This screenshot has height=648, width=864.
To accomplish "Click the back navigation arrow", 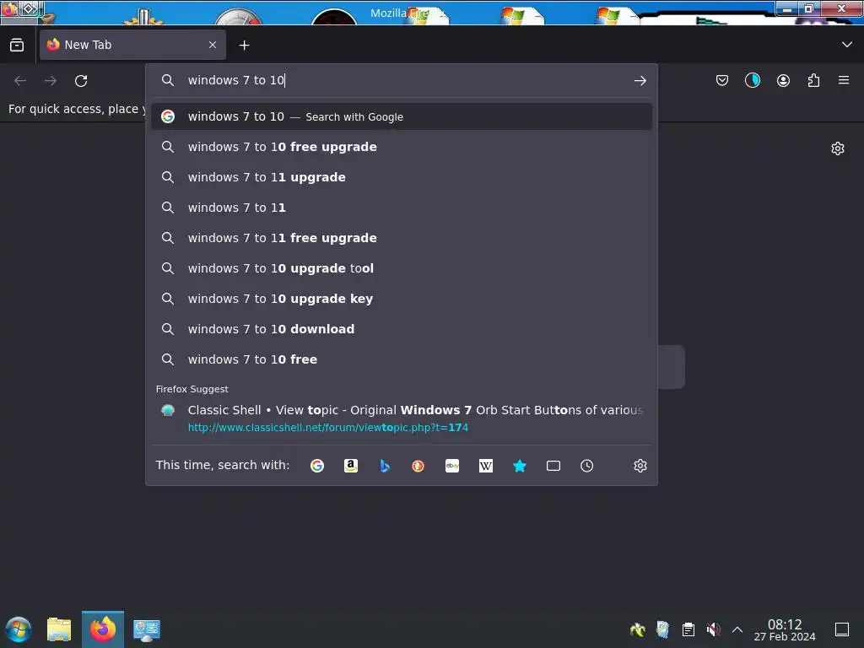I will pyautogui.click(x=20, y=81).
